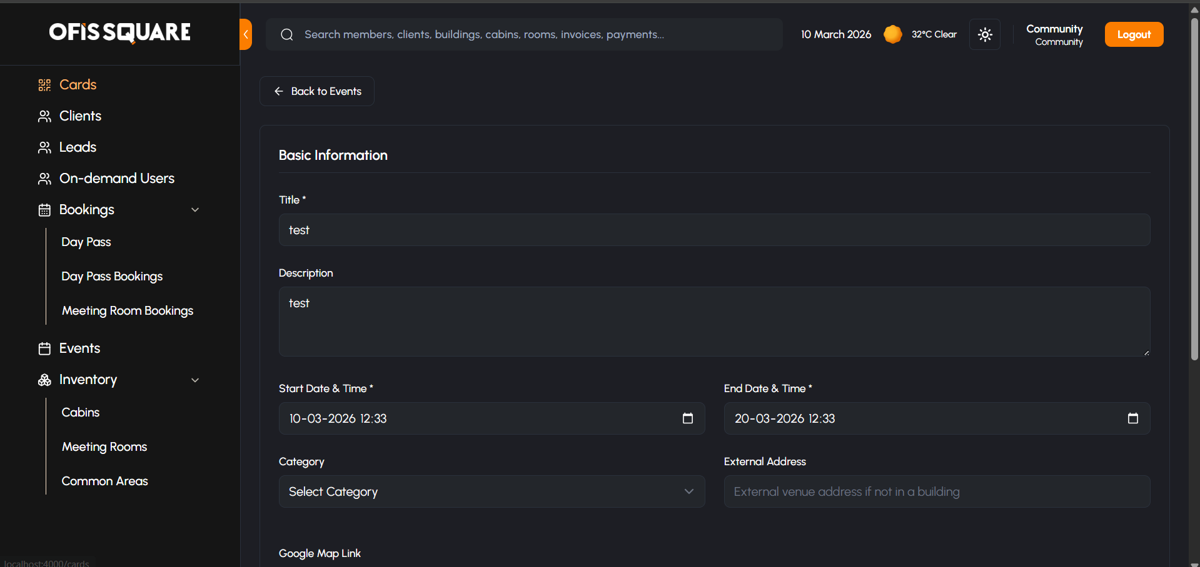The image size is (1200, 567).
Task: Open Start Date calendar picker icon
Action: point(688,418)
